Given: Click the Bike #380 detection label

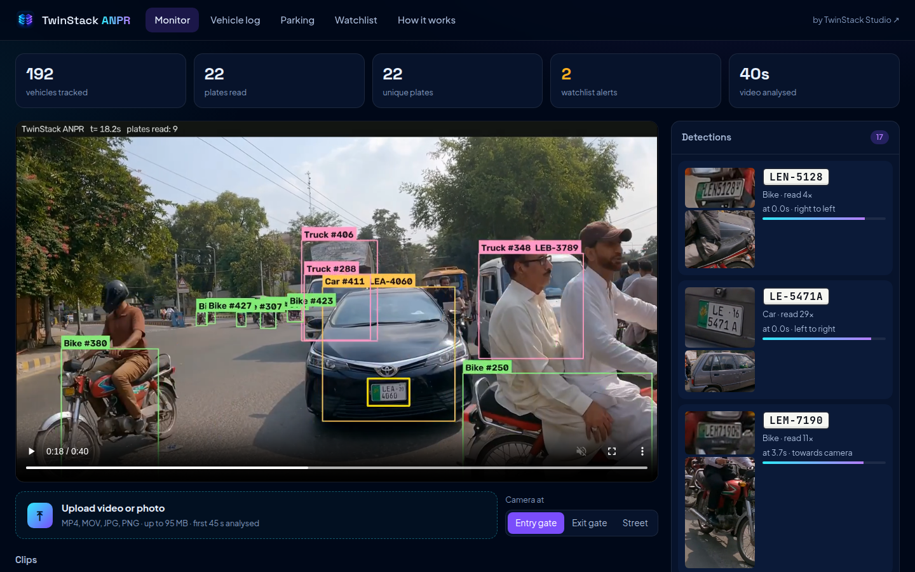Looking at the screenshot, I should [x=86, y=343].
